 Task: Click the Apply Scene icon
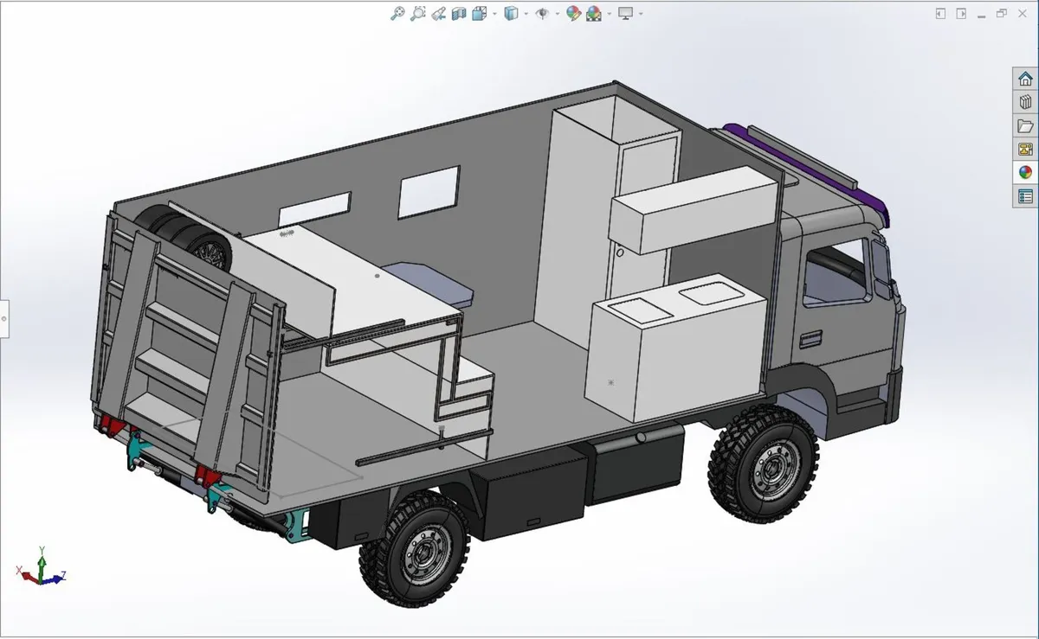point(594,13)
